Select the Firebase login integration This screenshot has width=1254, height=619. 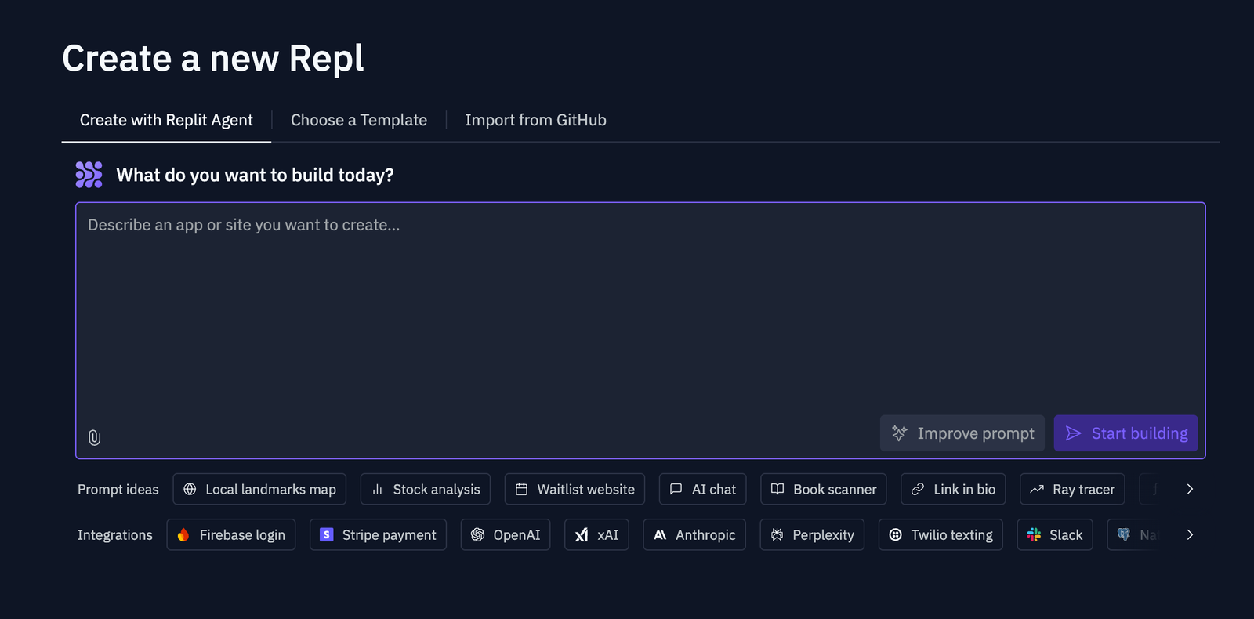(231, 535)
